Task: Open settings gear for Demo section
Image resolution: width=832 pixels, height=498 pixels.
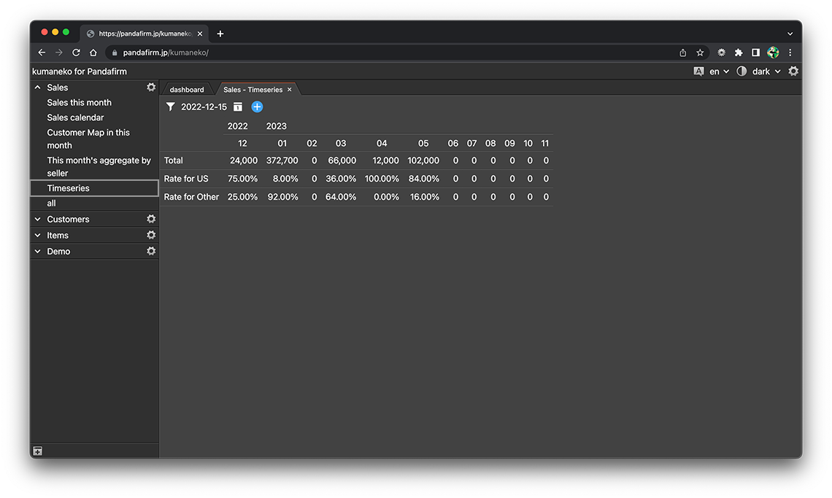Action: (151, 252)
